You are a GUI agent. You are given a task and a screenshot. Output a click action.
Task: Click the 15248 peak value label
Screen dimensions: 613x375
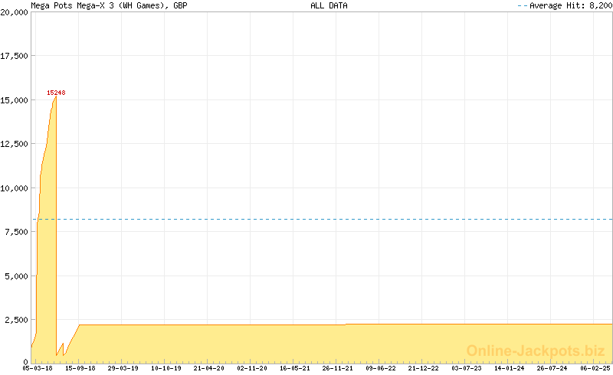[x=56, y=93]
